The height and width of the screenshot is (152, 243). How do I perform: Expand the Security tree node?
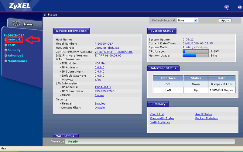(x=5, y=50)
